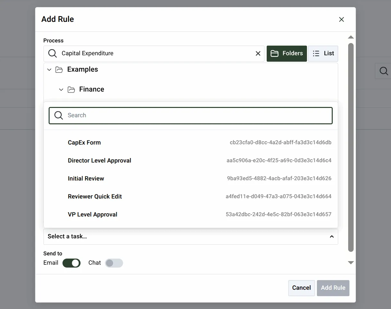Click the process search magnifier icon
The width and height of the screenshot is (391, 309).
pyautogui.click(x=52, y=53)
